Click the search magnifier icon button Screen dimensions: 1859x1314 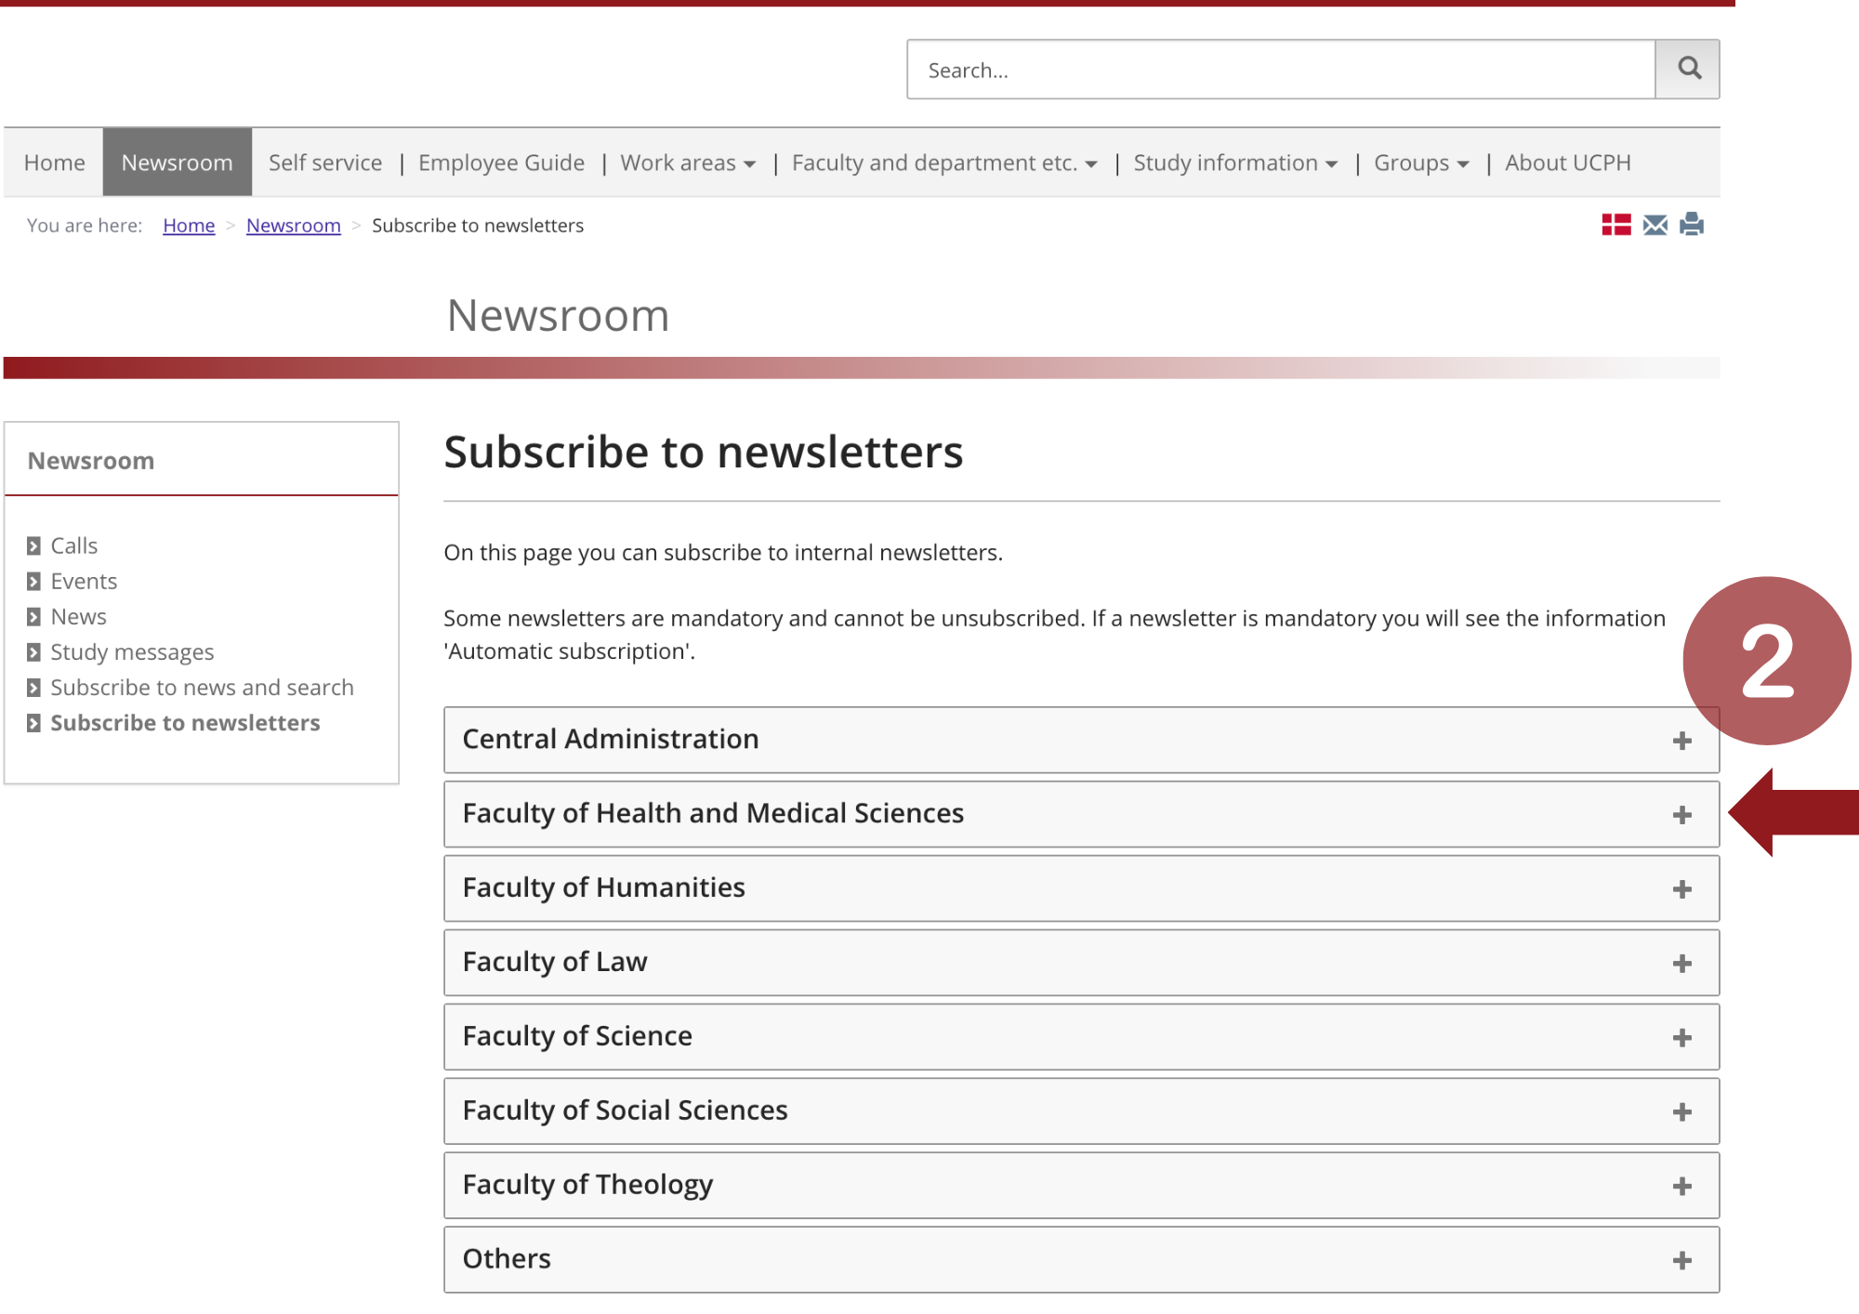click(x=1688, y=69)
